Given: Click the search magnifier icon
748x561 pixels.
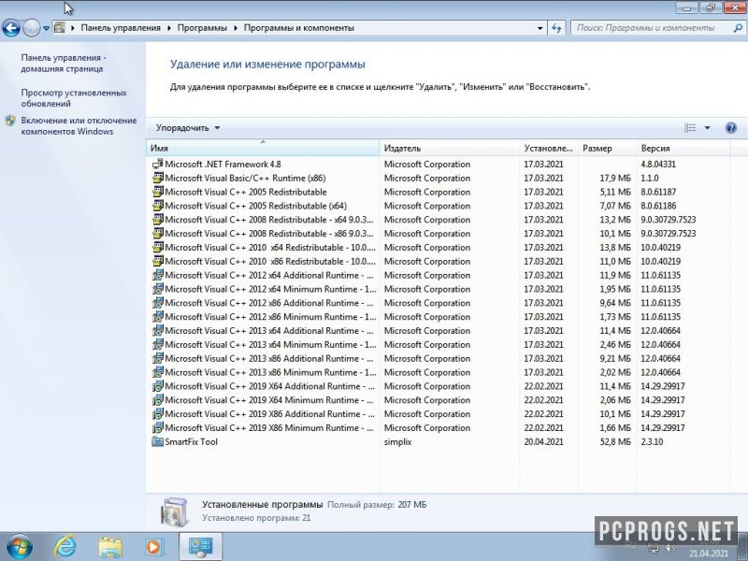Looking at the screenshot, I should coord(738,28).
